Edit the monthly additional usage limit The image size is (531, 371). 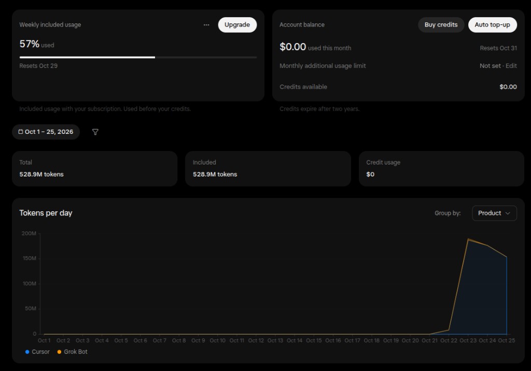511,66
